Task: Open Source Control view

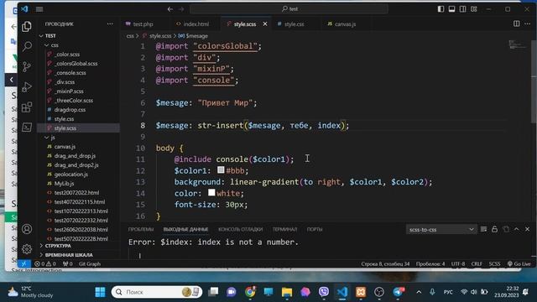Action: tap(27, 66)
